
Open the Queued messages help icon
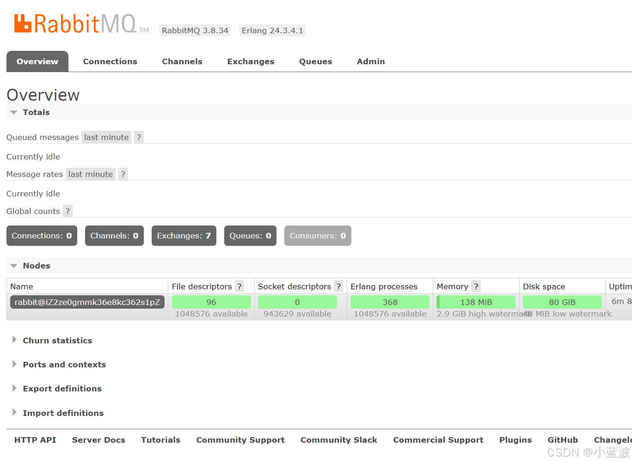click(x=138, y=137)
